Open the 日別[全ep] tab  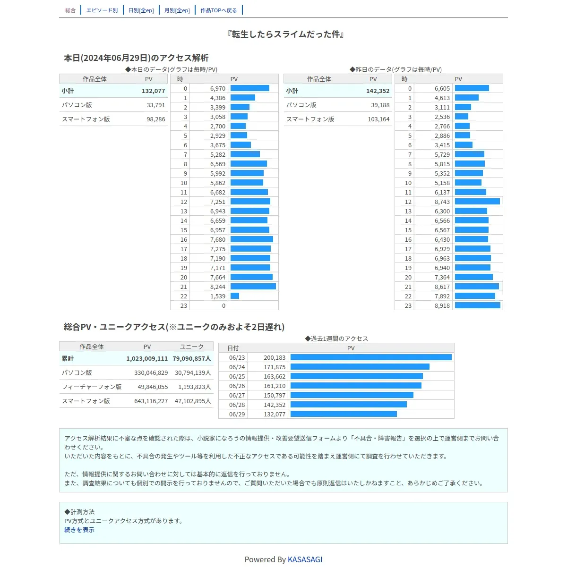pos(141,10)
